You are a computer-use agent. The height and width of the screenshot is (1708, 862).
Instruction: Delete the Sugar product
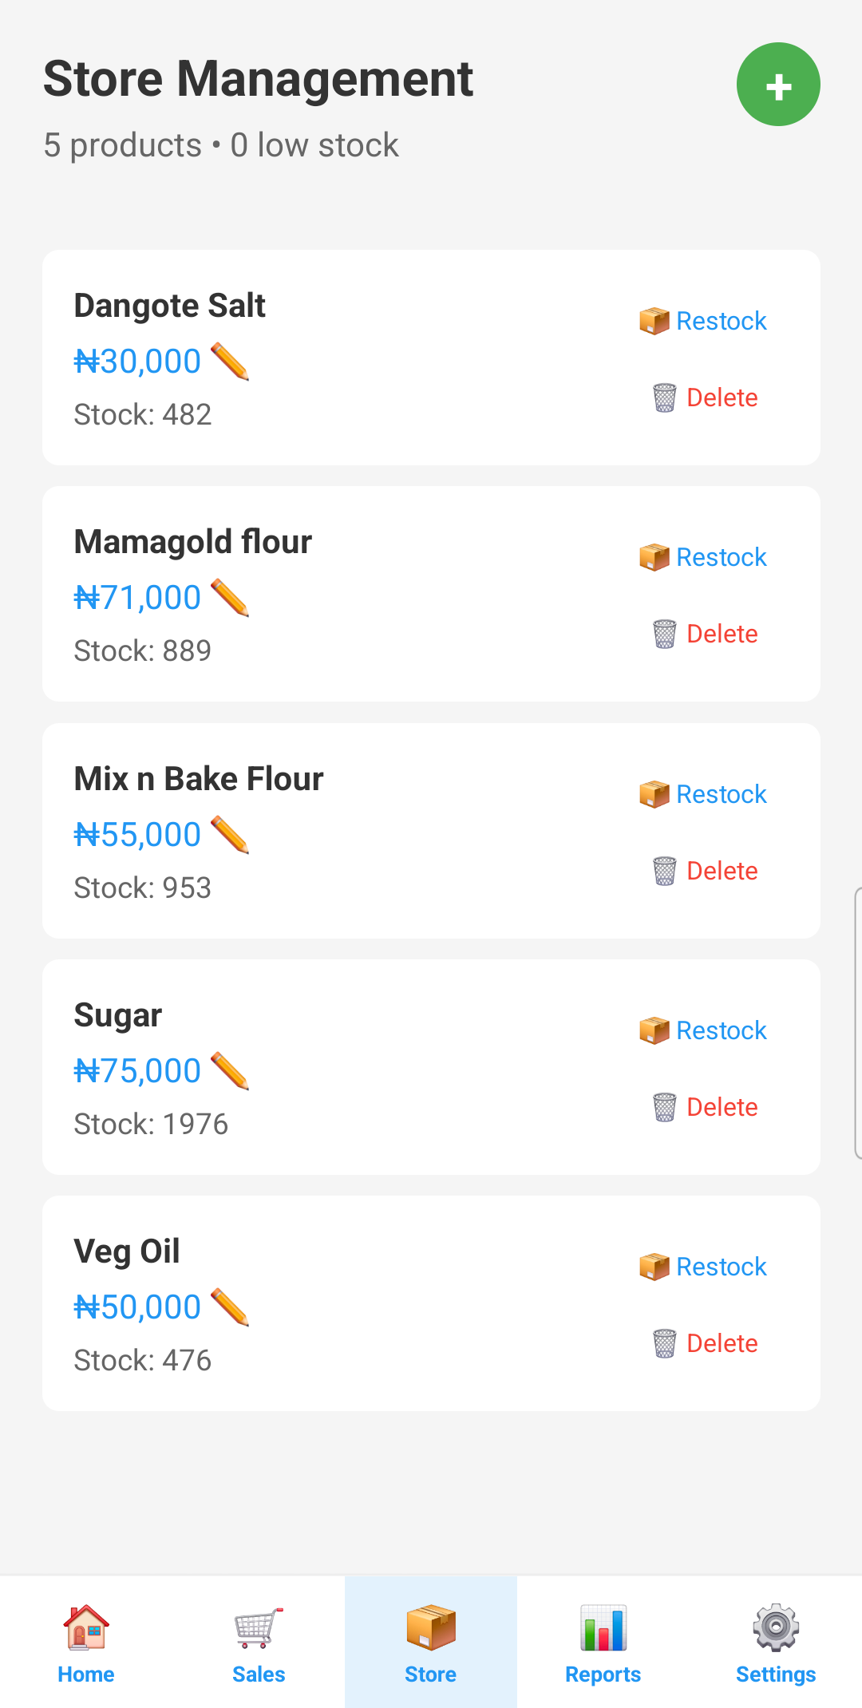coord(706,1107)
